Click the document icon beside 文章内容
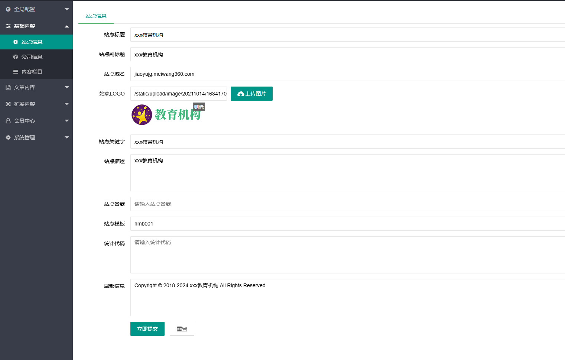 pos(8,87)
